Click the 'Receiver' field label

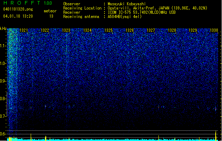72,12
